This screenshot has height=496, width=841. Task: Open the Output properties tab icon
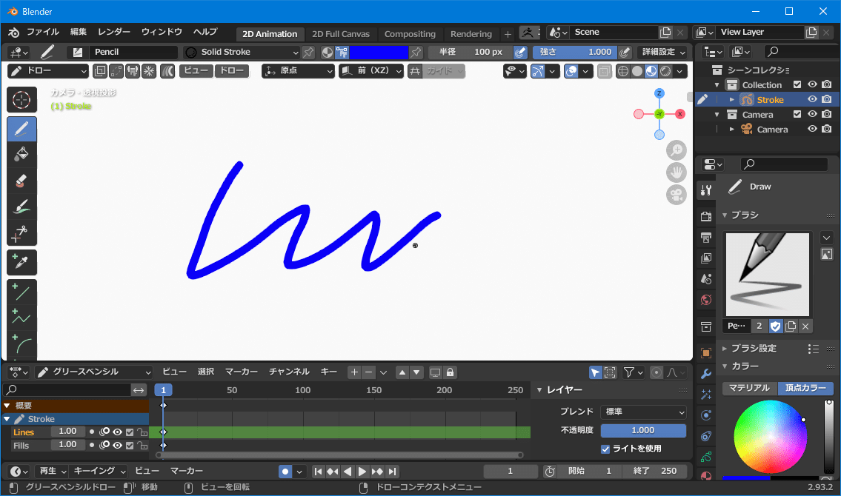(706, 238)
